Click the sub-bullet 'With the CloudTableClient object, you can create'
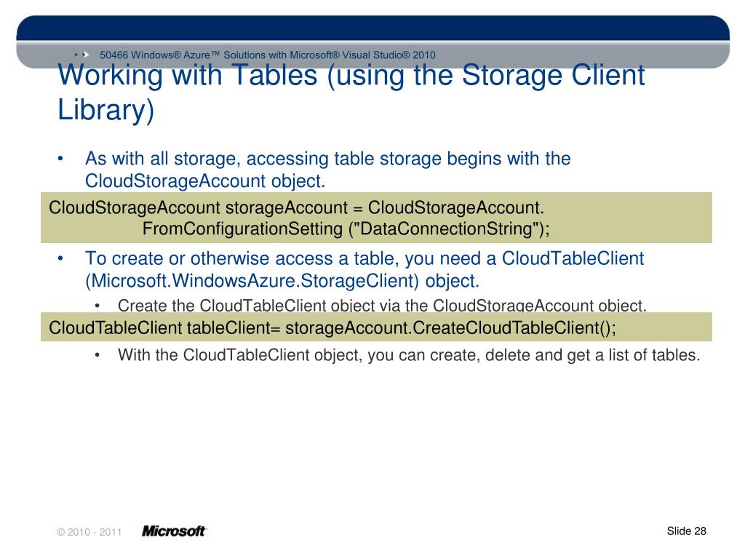745x559 pixels. pos(409,355)
